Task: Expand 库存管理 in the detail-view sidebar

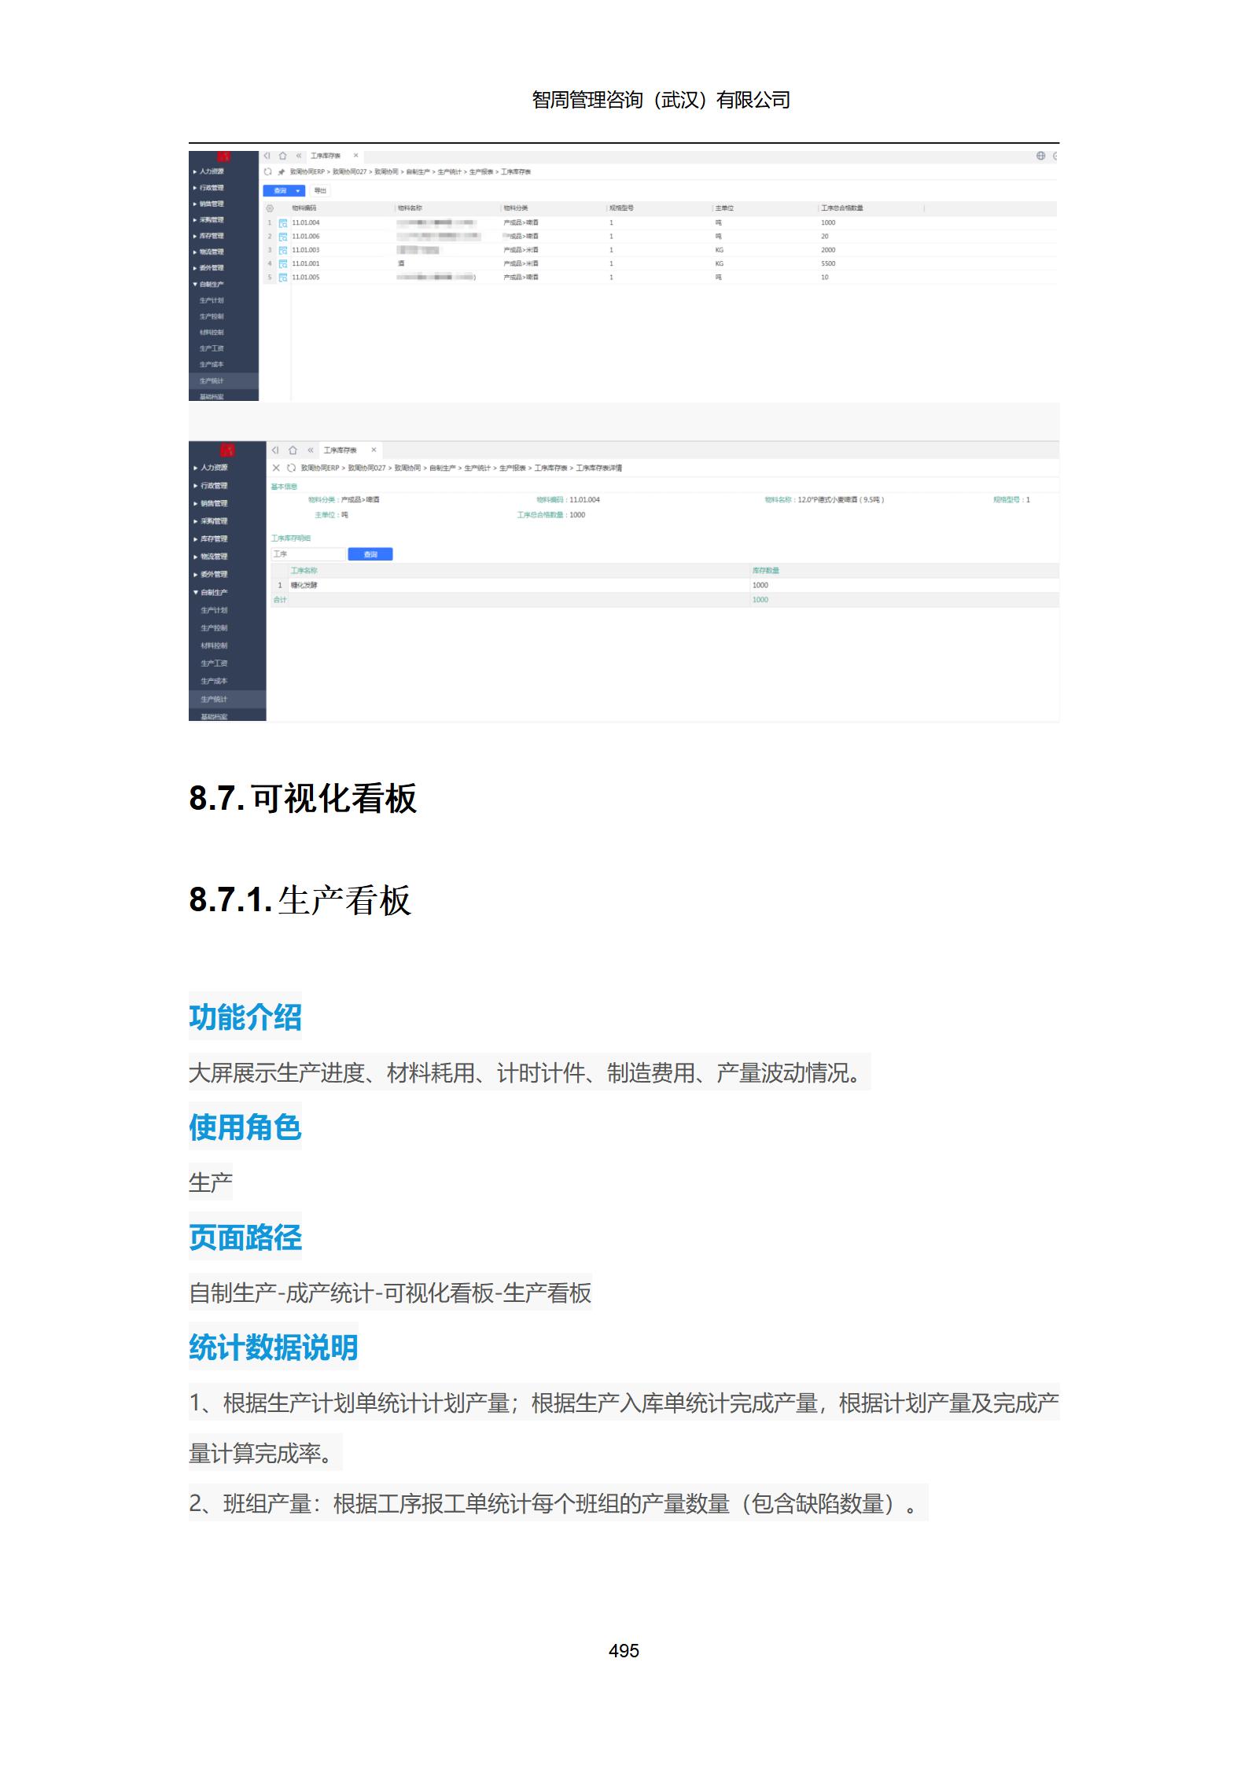Action: coord(211,539)
